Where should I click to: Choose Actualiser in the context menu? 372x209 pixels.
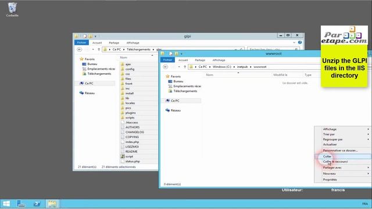(343, 145)
